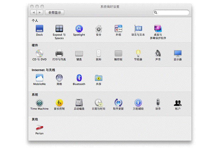
Task: Open 语言与文本 preferences pane
Action: 138,28
